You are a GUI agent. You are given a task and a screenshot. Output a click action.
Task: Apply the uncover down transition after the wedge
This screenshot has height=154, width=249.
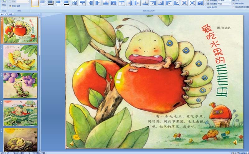[x=122, y=3]
